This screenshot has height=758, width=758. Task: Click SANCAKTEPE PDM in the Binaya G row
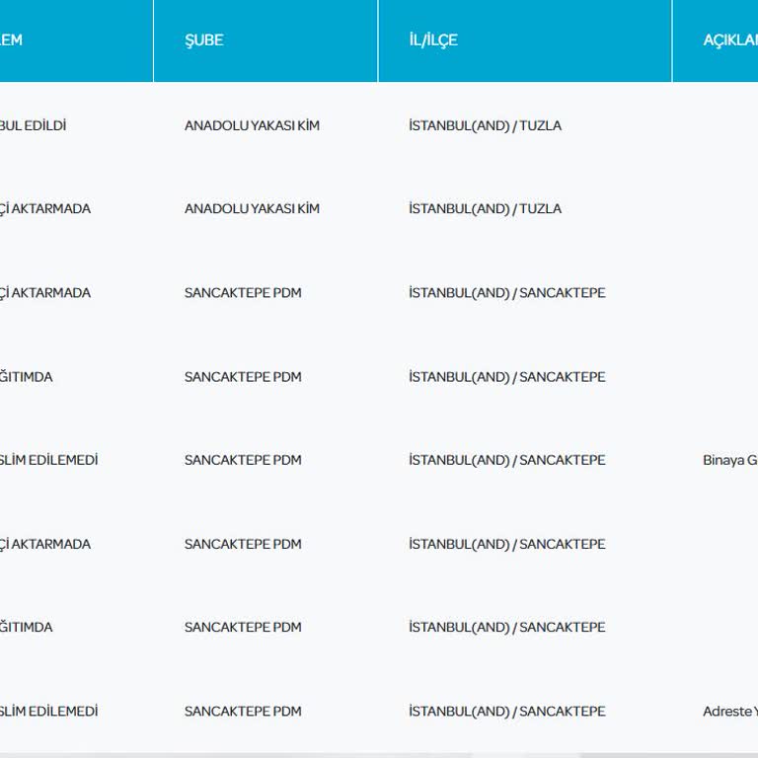pos(243,460)
